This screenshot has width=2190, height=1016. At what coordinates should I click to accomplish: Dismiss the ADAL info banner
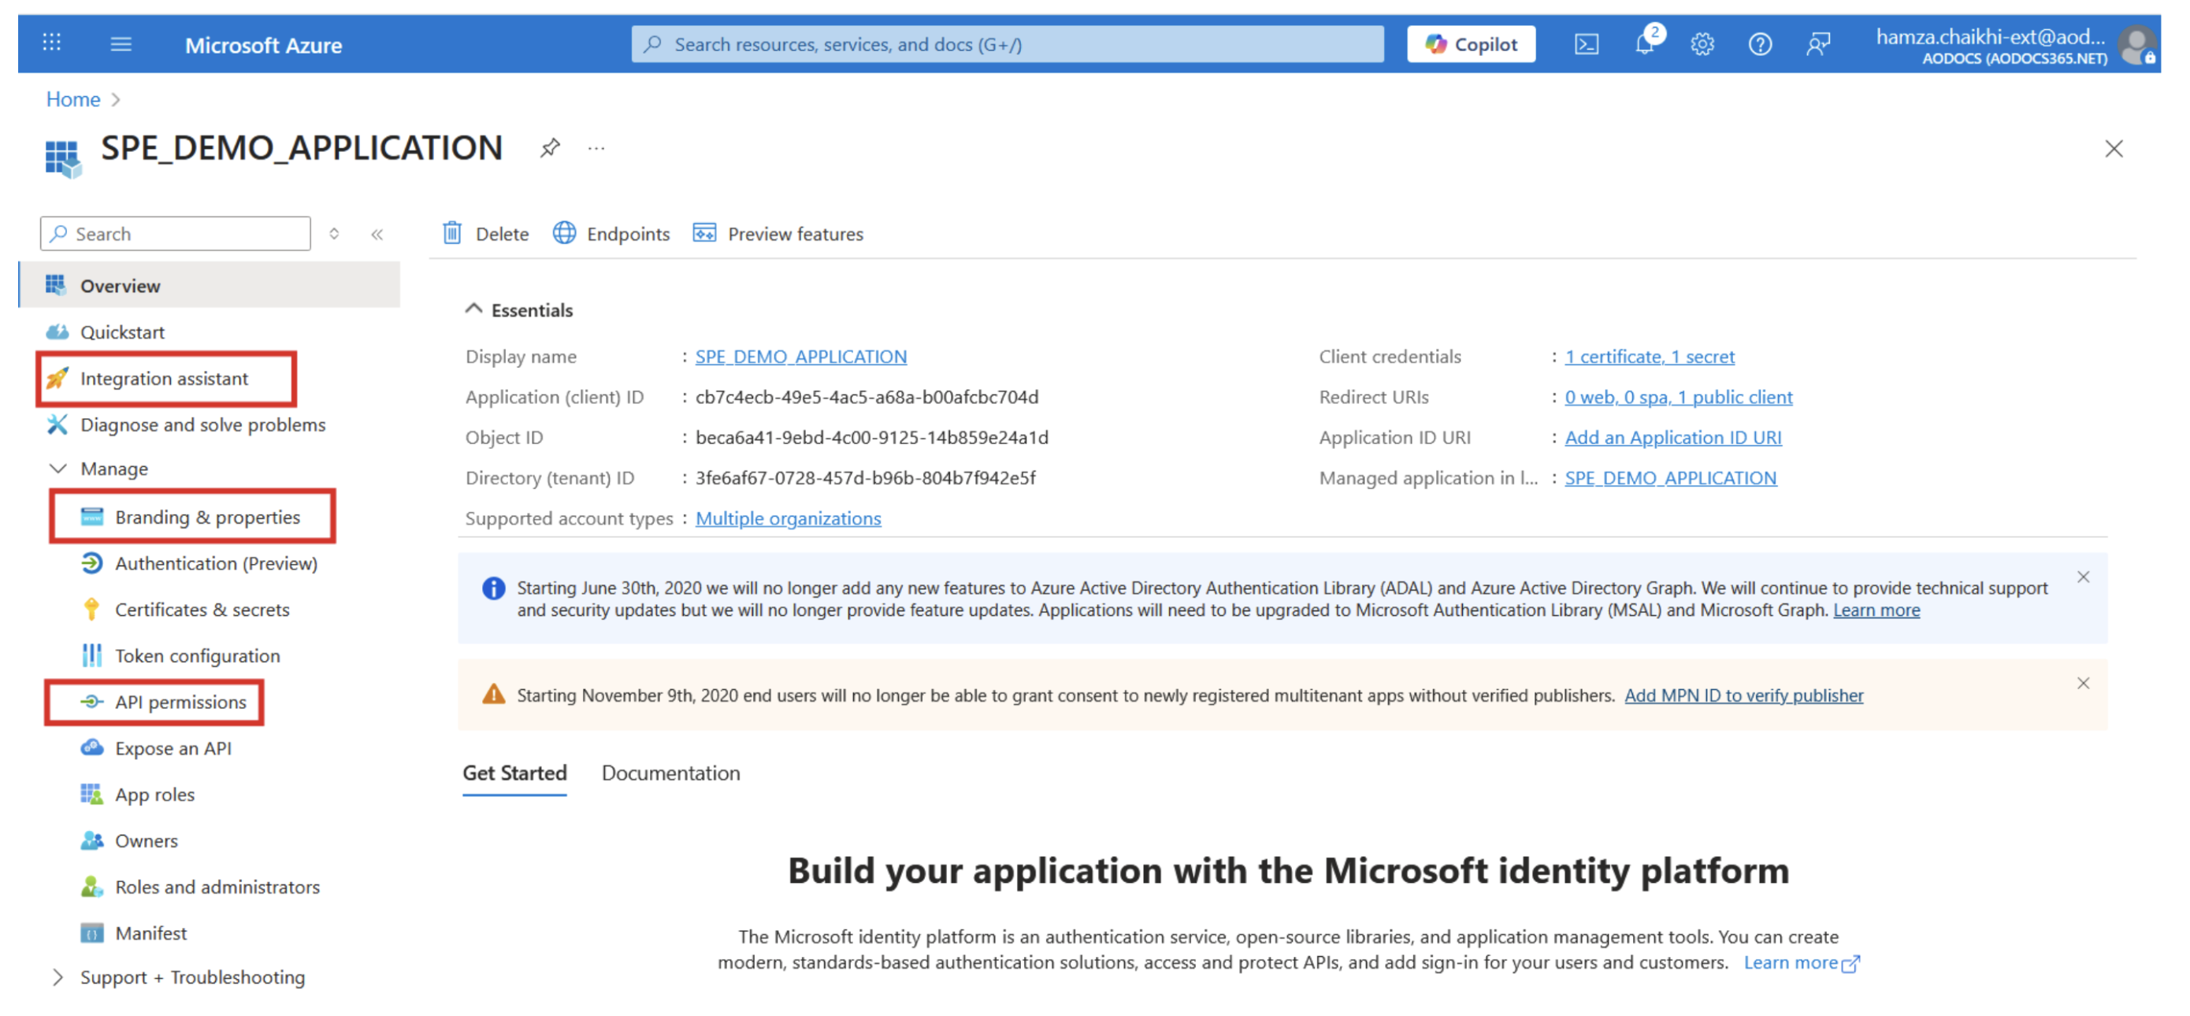click(2083, 577)
